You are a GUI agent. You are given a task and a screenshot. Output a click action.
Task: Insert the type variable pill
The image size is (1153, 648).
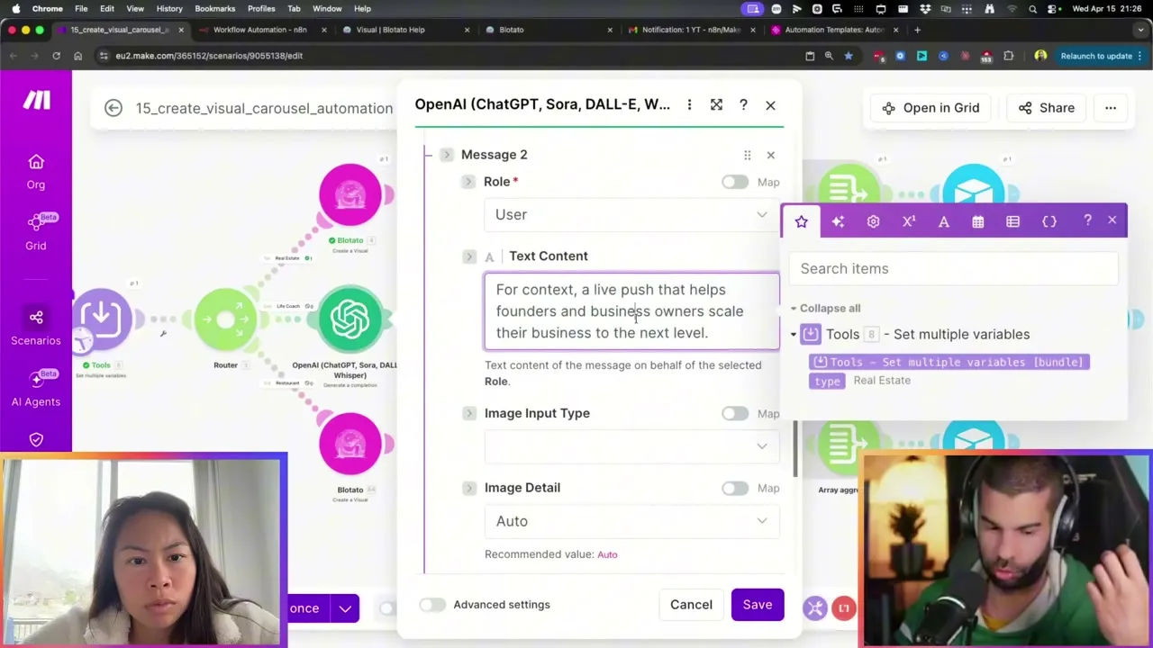pos(827,381)
